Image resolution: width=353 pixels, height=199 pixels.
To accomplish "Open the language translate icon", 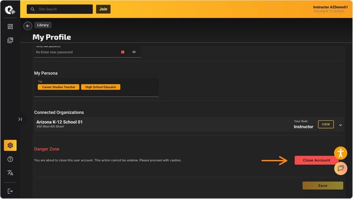I will pos(10,173).
